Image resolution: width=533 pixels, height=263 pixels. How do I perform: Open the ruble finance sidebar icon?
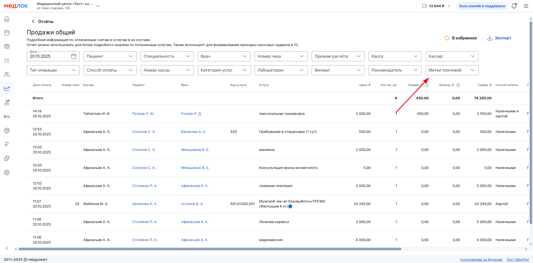(7, 144)
